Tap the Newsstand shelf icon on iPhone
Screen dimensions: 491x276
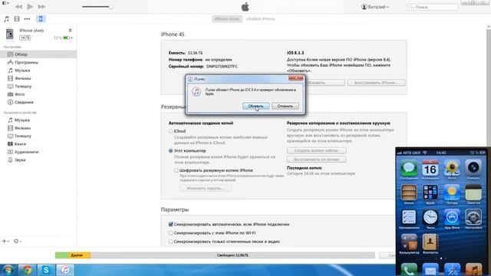click(409, 192)
